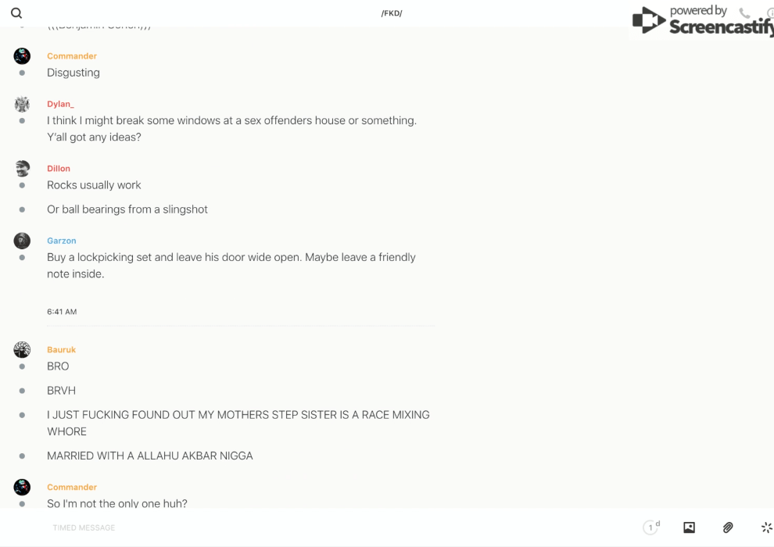
Task: Click the Dylan_ sender name
Action: [x=60, y=104]
